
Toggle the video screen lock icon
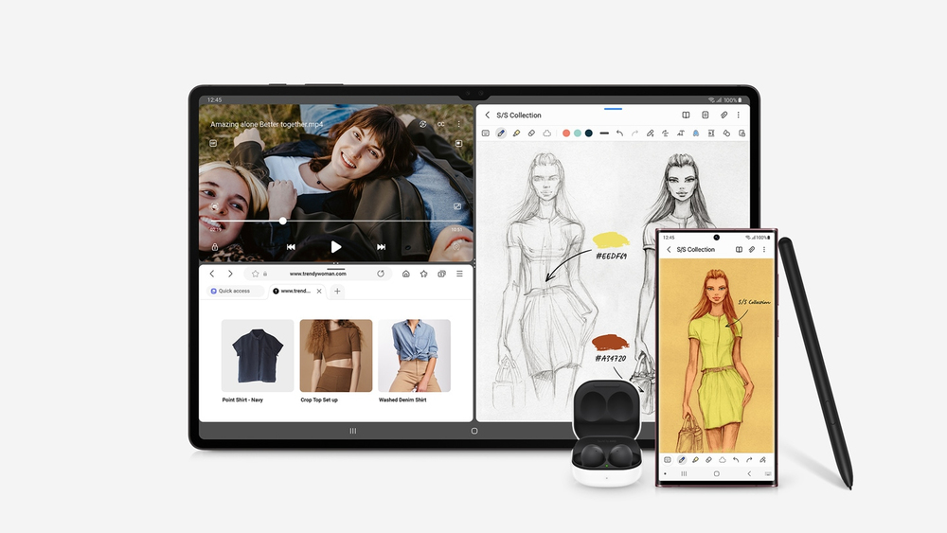point(215,247)
